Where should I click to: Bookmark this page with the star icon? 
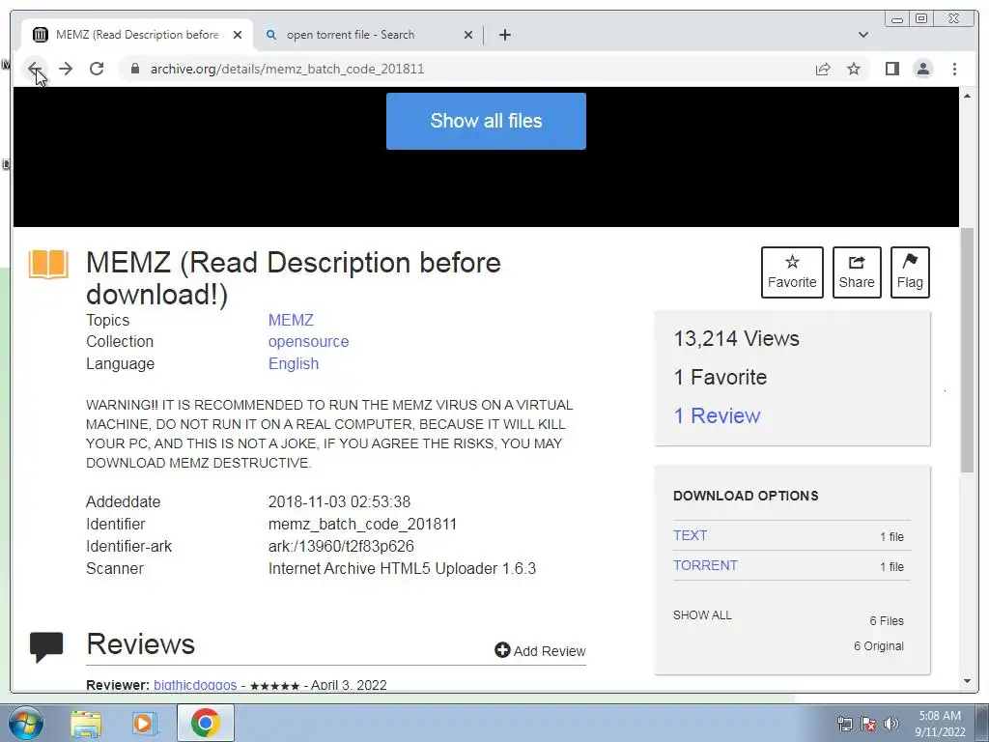854,69
